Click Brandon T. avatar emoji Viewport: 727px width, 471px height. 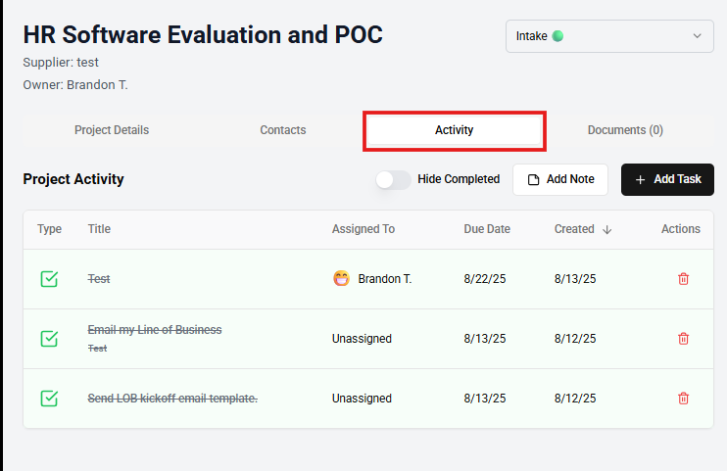point(341,279)
